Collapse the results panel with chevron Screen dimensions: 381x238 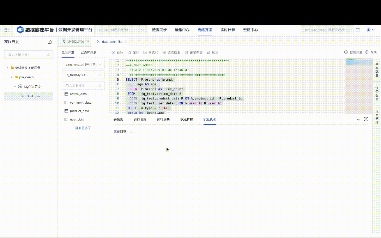pos(358,120)
